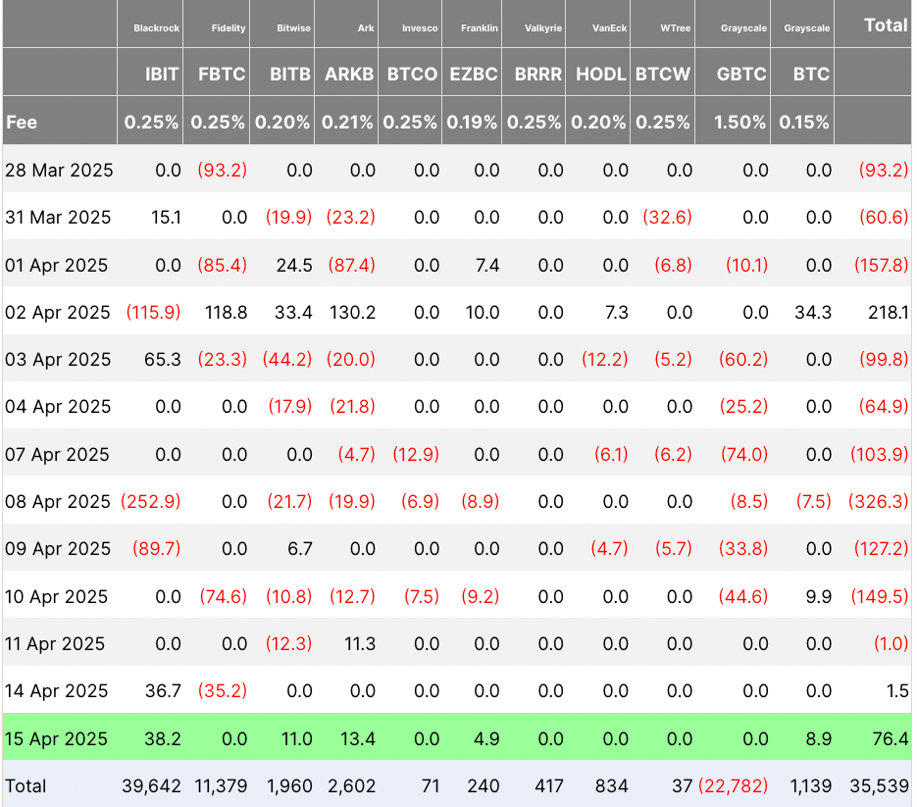Click the Blackrock issuer label
This screenshot has height=807, width=917.
click(x=157, y=27)
